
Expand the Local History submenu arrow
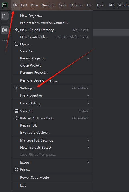(88, 103)
